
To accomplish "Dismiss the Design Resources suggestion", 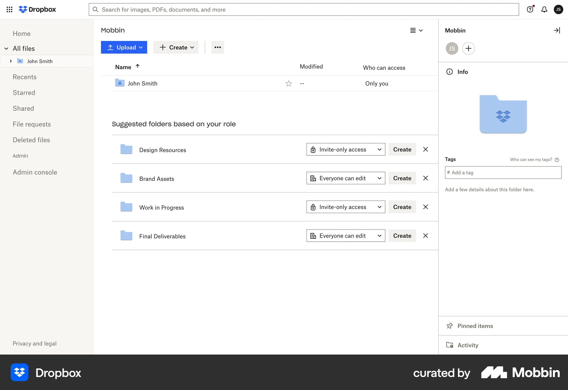I will pos(425,149).
